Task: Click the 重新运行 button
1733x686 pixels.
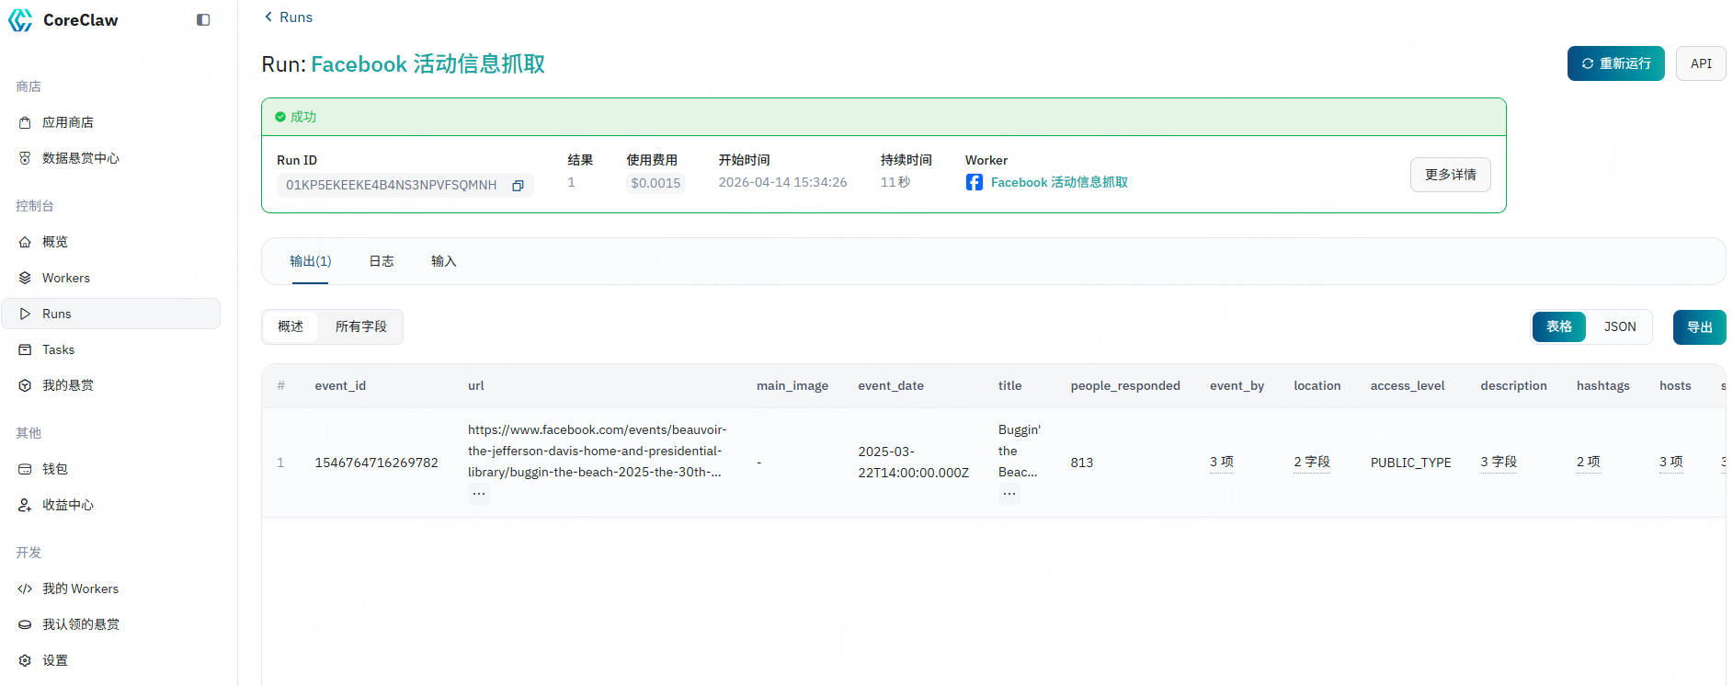Action: [x=1615, y=63]
